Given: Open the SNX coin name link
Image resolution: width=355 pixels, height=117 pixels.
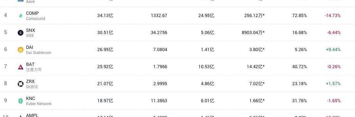Looking at the screenshot, I should 31,30.
